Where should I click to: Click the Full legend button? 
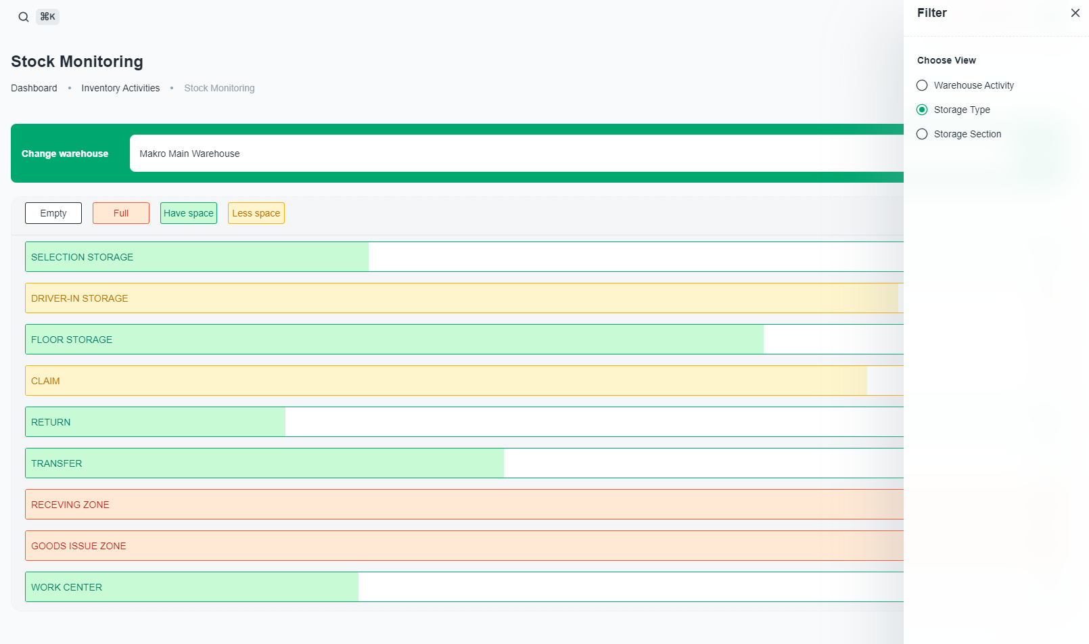point(121,213)
